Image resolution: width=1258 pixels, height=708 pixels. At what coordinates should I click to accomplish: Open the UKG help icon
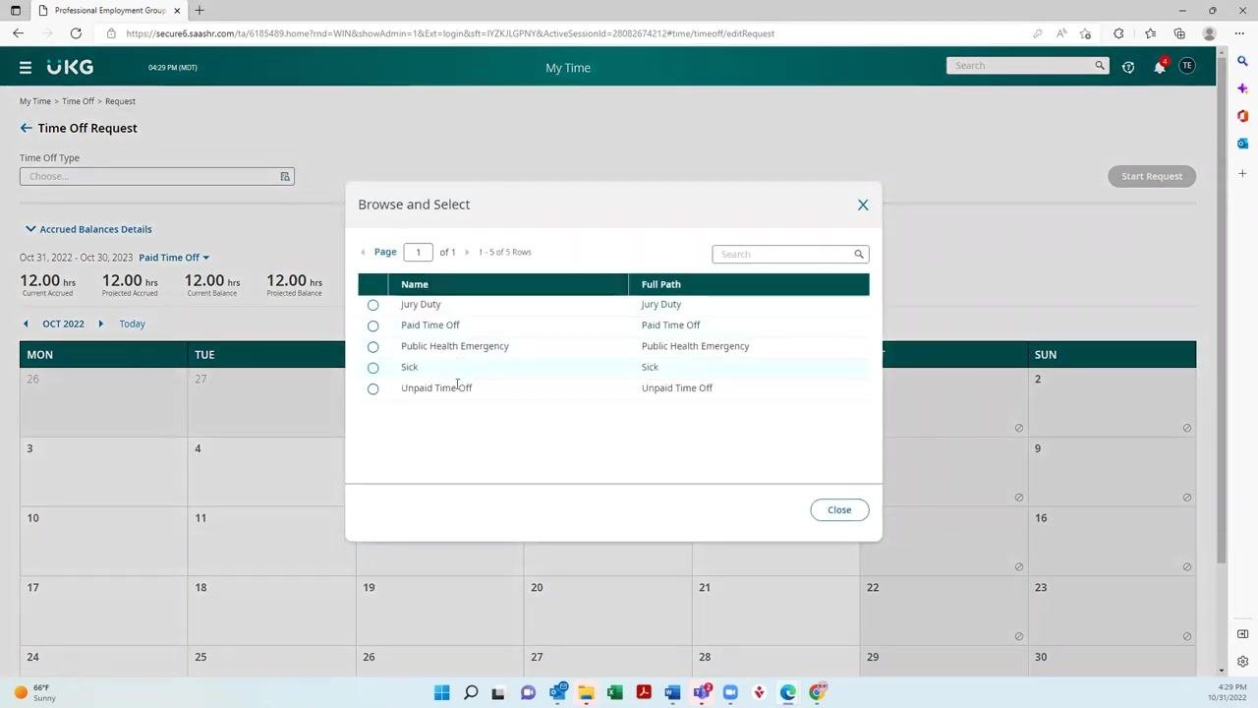click(1128, 67)
